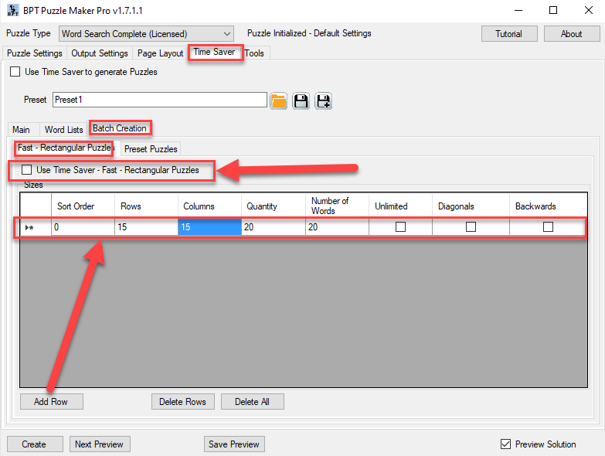Switch to the Page Layout tab
Screen dimensions: 605x456
[x=160, y=53]
